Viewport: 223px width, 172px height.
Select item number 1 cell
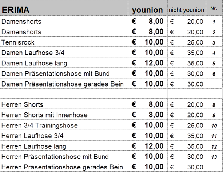(214, 21)
